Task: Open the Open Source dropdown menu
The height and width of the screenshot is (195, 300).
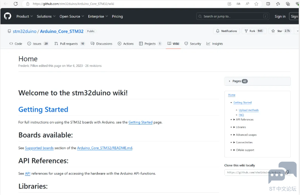Action: [72, 16]
